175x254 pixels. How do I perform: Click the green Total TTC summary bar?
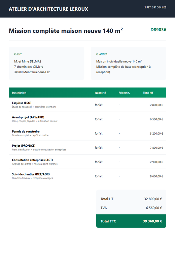[131, 221]
